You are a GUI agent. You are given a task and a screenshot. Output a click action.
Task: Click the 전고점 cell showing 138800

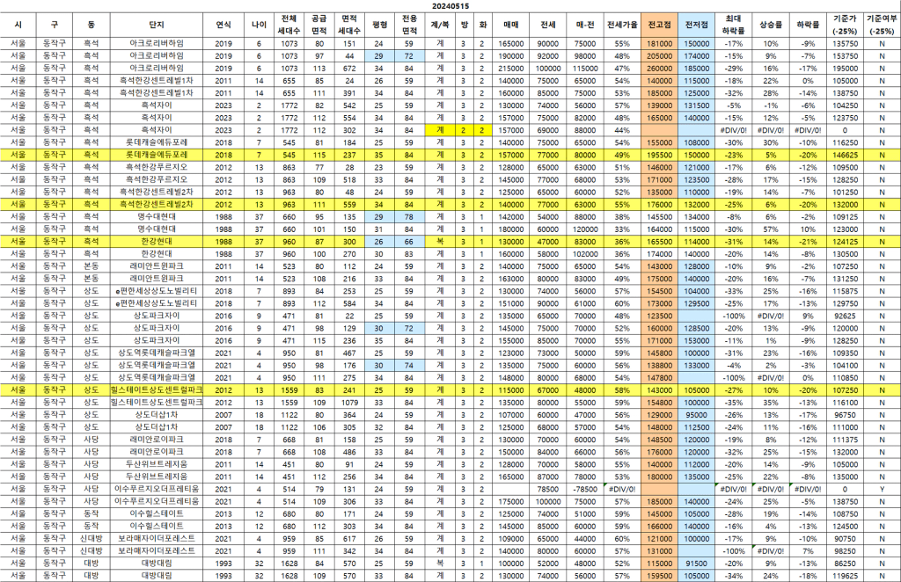[660, 365]
